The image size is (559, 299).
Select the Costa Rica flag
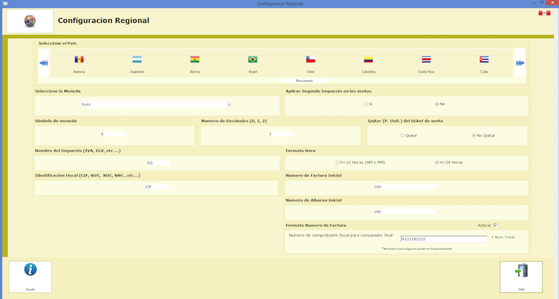pyautogui.click(x=426, y=60)
